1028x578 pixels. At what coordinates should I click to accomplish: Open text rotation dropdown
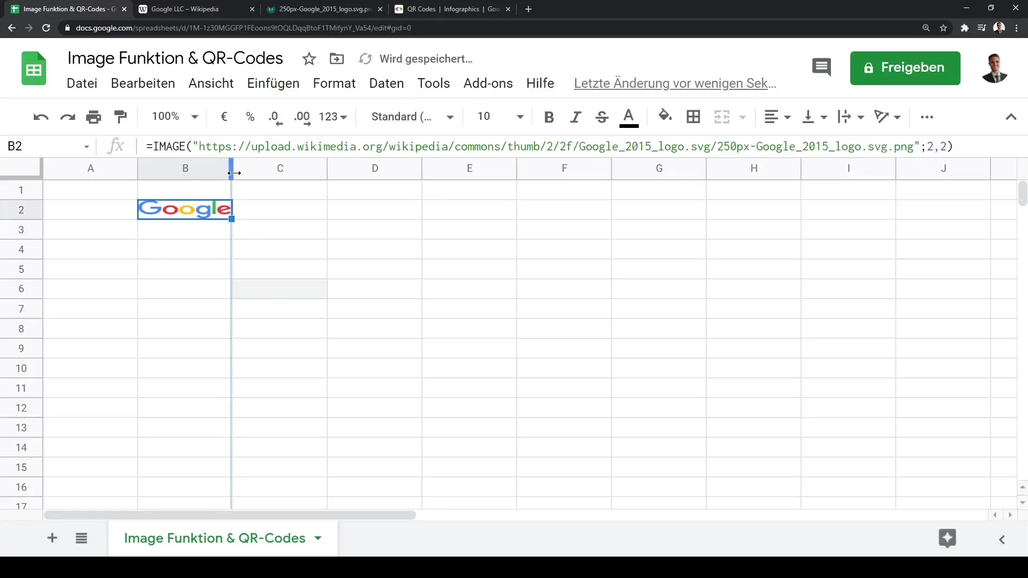coord(887,117)
